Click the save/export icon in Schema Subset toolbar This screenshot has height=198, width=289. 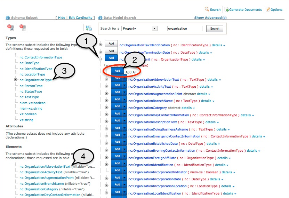[89, 28]
